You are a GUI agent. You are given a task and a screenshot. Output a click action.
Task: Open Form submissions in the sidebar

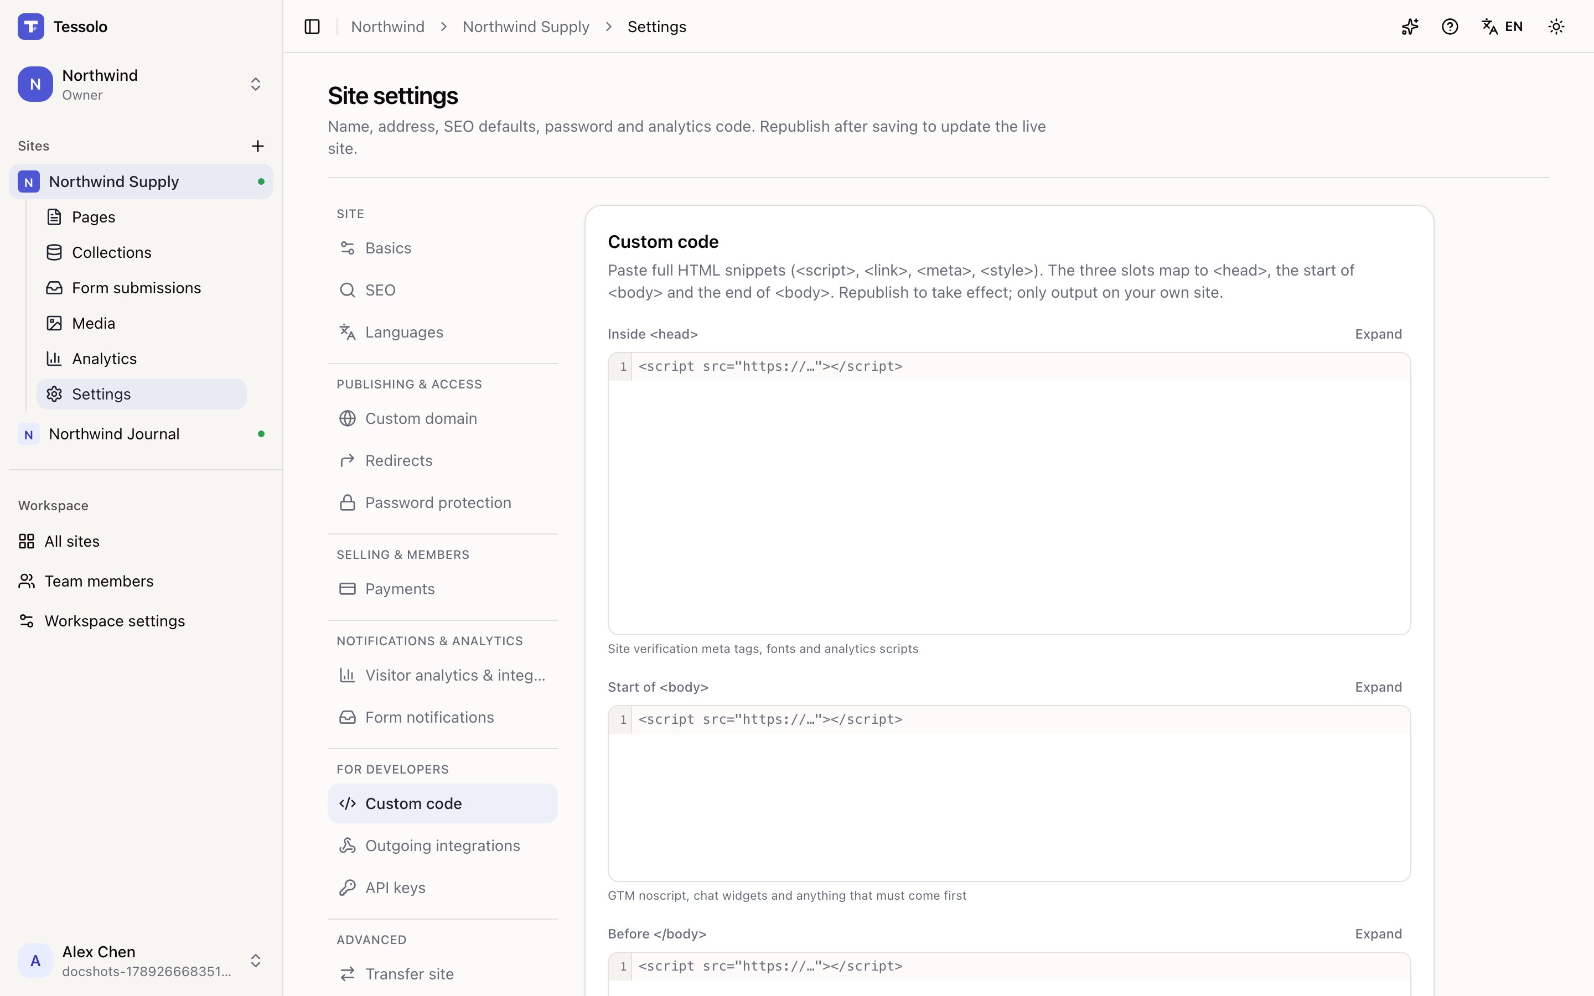coord(142,288)
